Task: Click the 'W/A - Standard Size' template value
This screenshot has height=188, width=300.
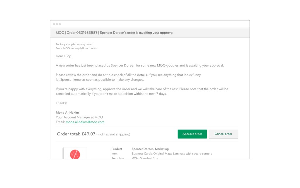Action: [x=145, y=158]
